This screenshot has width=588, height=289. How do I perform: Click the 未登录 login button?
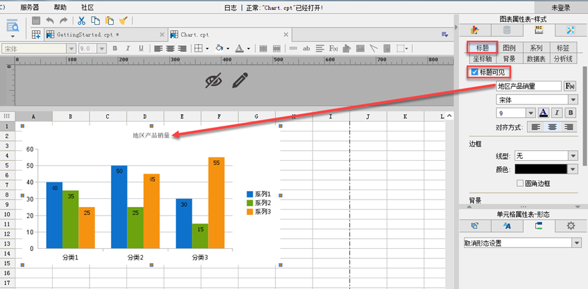(x=560, y=7)
